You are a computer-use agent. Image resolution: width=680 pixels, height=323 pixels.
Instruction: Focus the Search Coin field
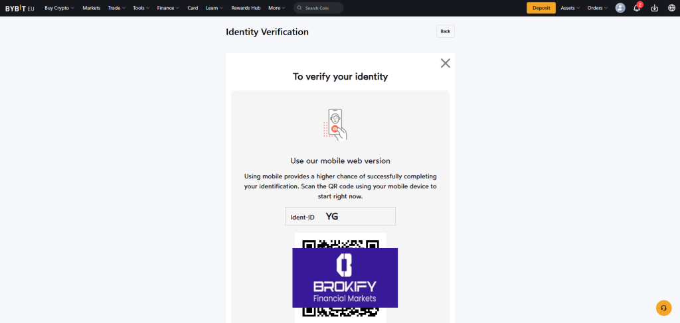pos(323,8)
